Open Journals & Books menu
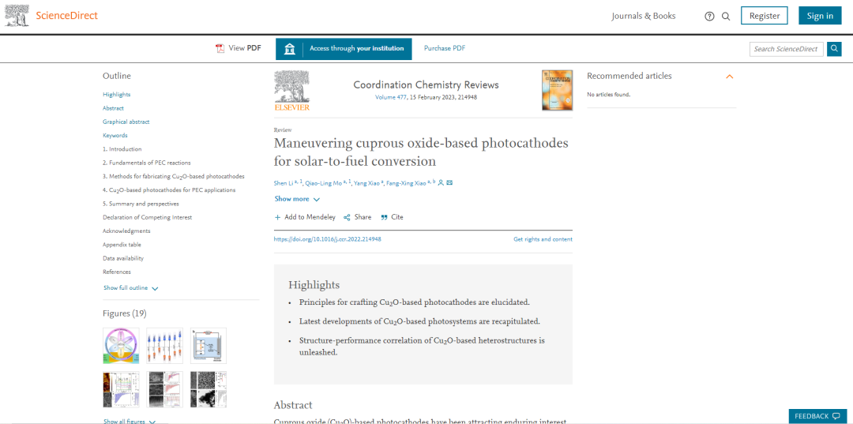Screen dimensions: 853x424 643,16
